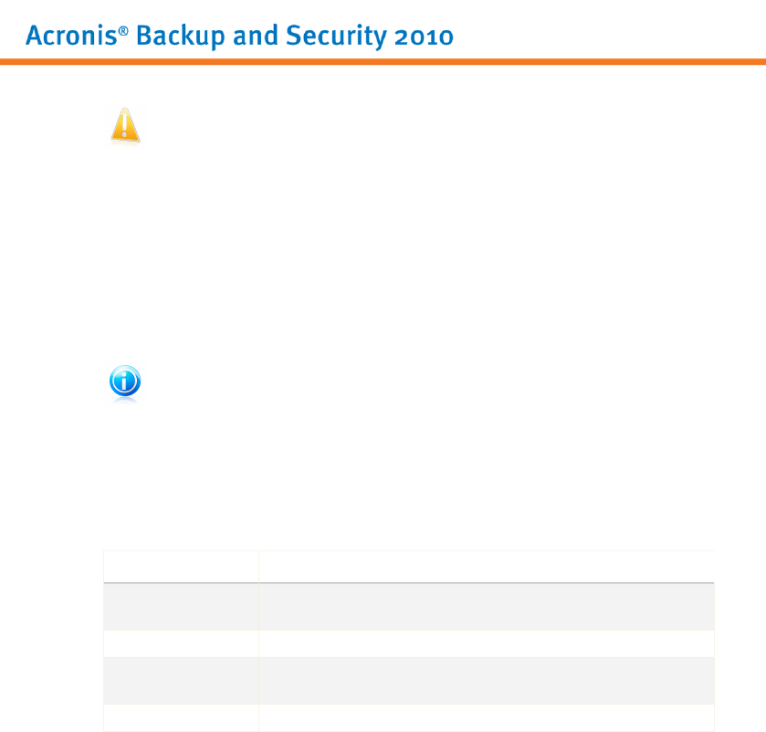Select bottom white row's right cell

pos(487,717)
